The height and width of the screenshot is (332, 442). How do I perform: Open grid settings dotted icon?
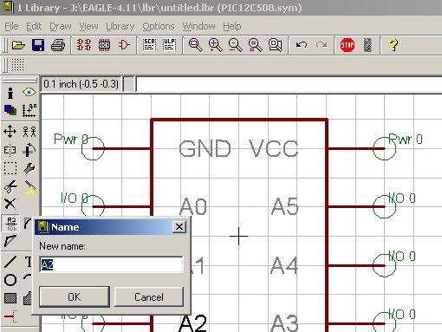[x=17, y=64]
